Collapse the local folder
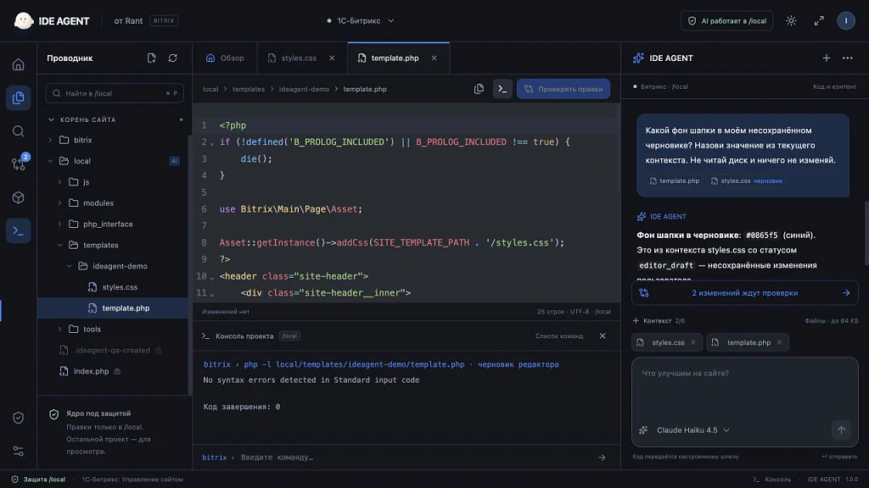 click(x=50, y=161)
